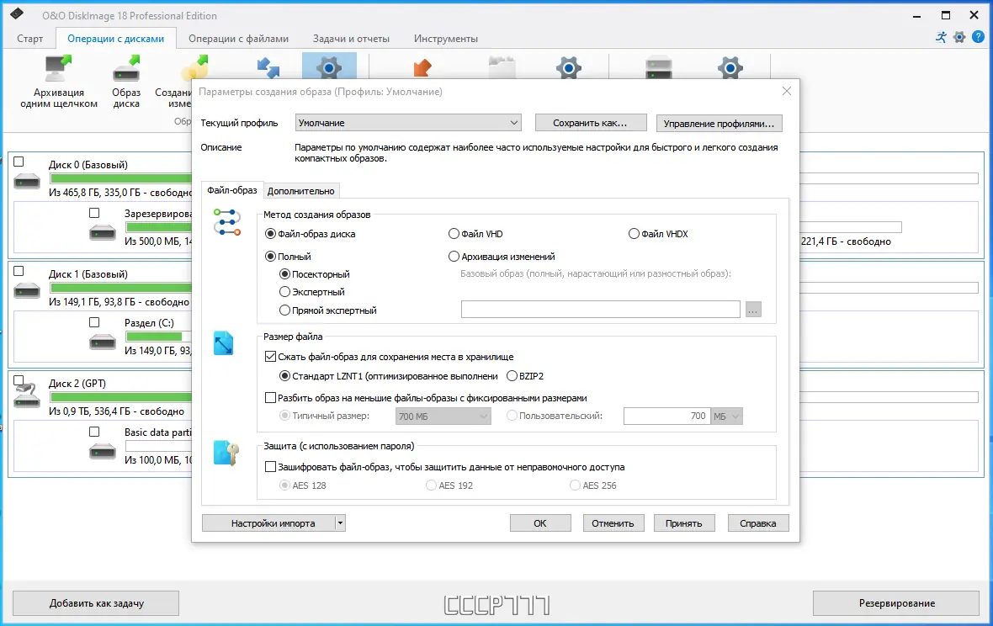Click the running man icon at top right
993x626 pixels.
(941, 37)
